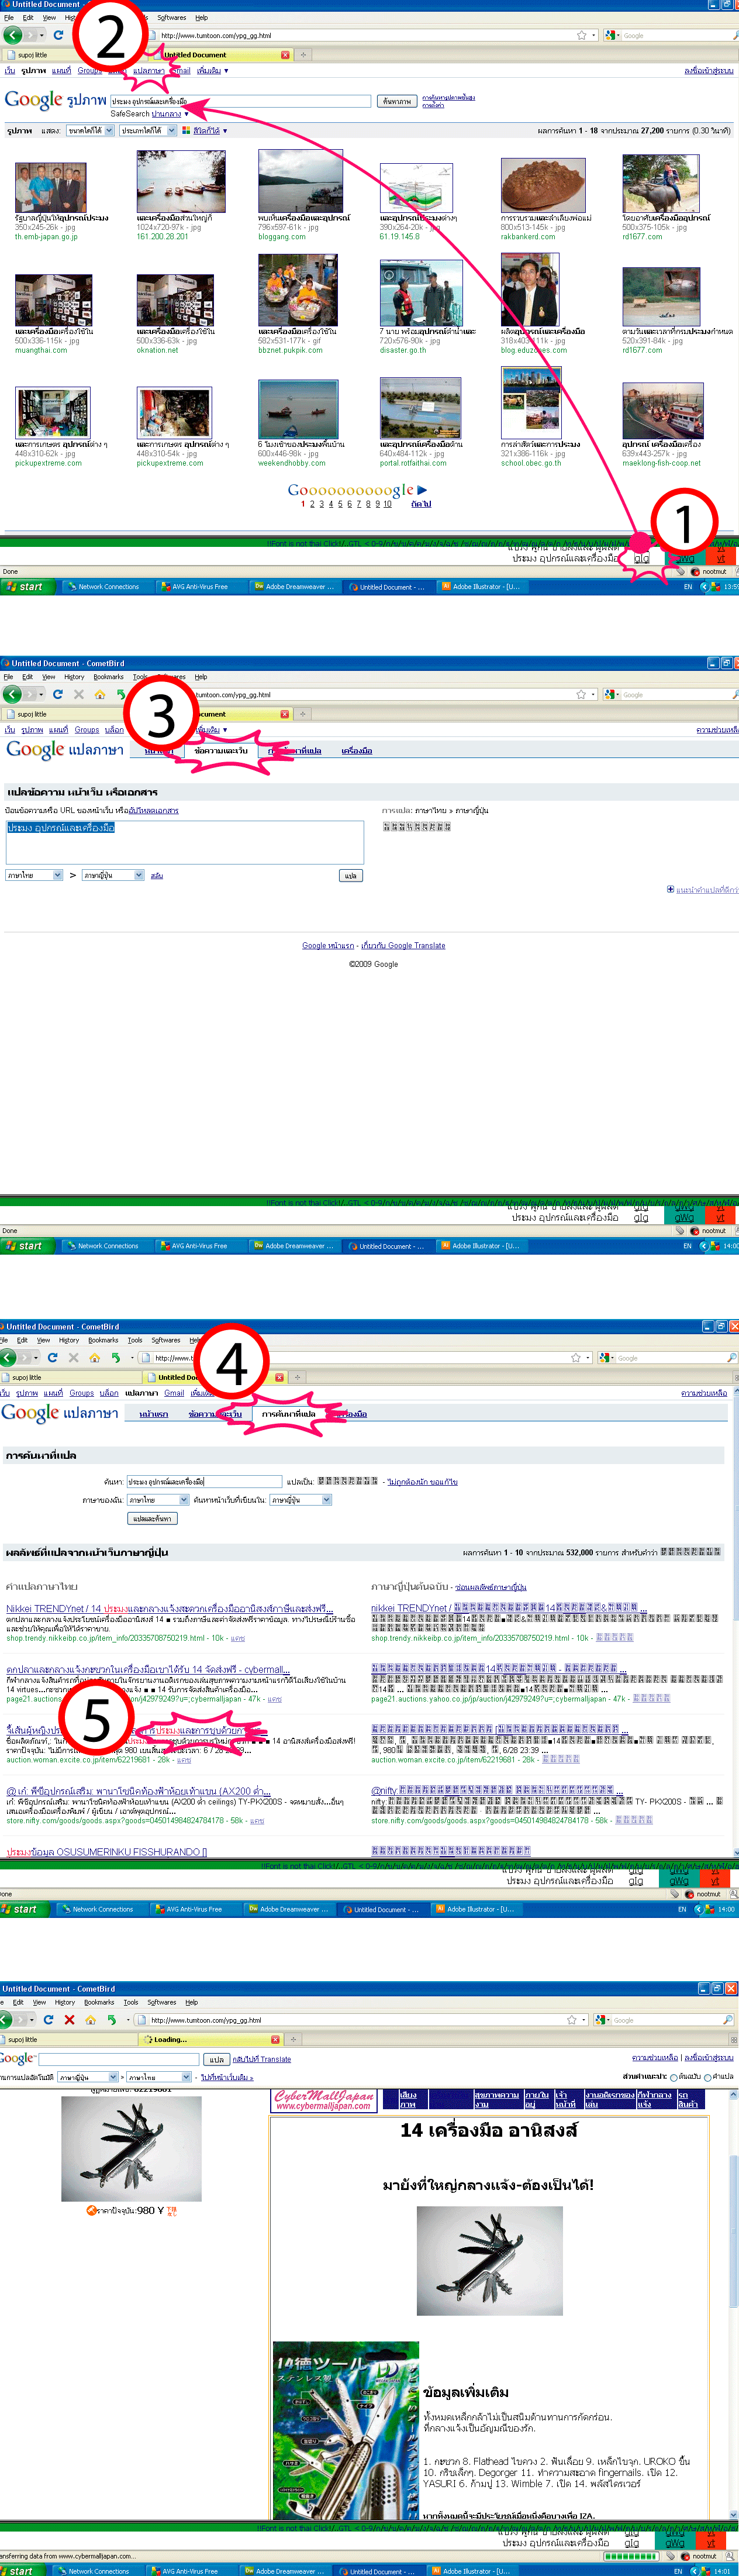The height and width of the screenshot is (2576, 739).
Task: Click Reload icon in translated-search window toolbar
Action: (x=52, y=1358)
